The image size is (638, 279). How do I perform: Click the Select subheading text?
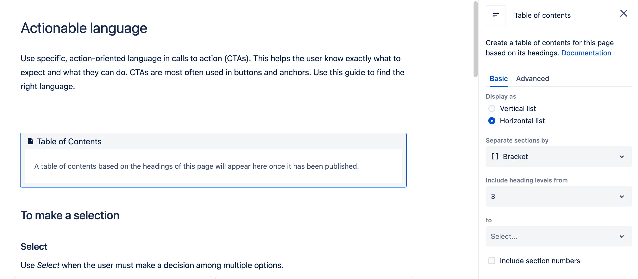click(x=34, y=246)
